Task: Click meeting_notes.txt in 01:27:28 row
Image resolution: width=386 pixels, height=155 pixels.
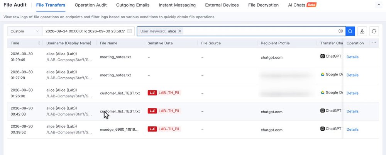Action: 115,75
